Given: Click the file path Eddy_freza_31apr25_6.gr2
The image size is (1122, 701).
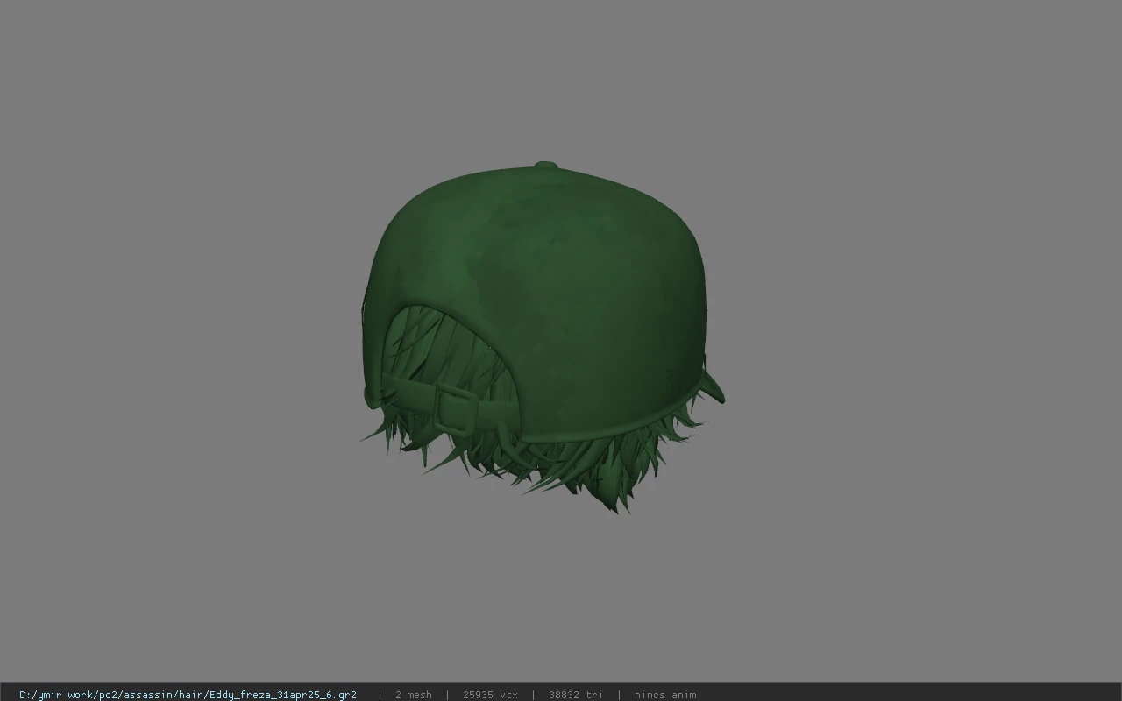Looking at the screenshot, I should pyautogui.click(x=188, y=695).
